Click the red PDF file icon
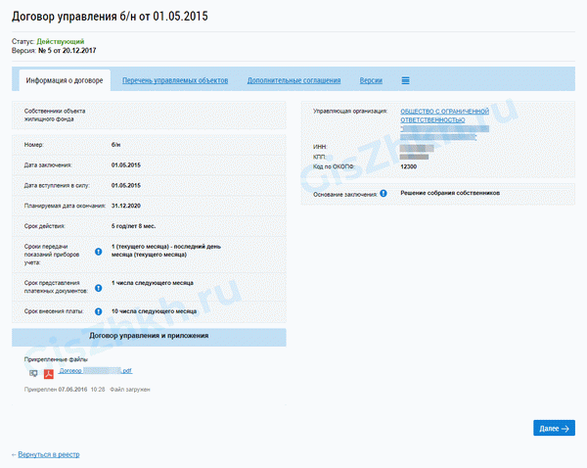Screen dimensions: 587x468 (x=48, y=372)
